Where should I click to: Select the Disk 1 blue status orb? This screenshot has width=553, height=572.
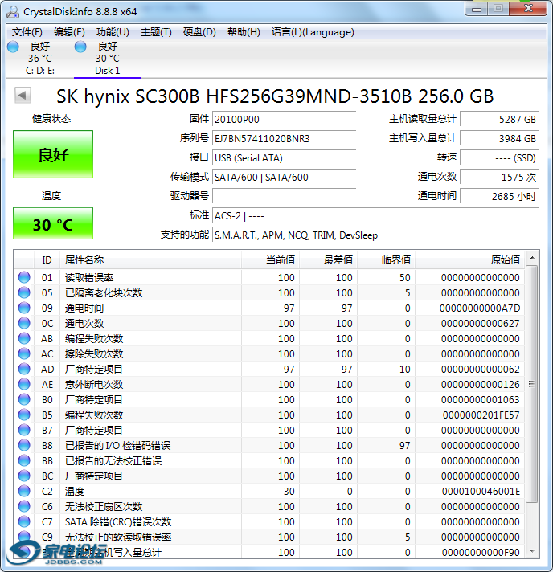(80, 47)
